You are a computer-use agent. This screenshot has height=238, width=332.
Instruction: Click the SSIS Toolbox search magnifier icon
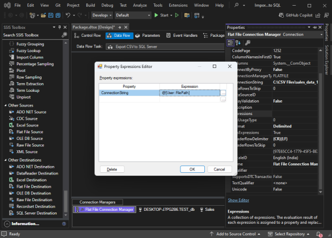(x=64, y=35)
